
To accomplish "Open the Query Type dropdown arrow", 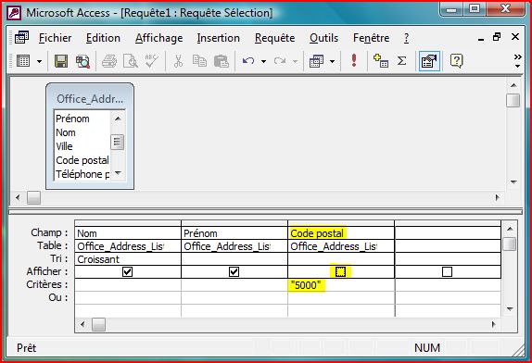I will (x=332, y=62).
